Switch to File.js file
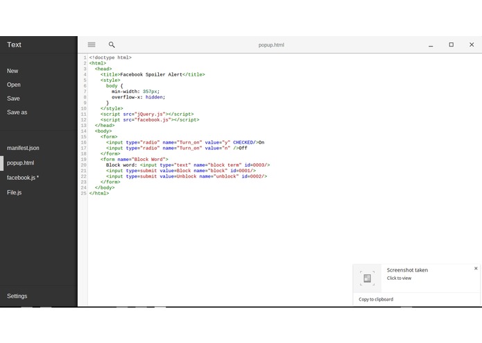This screenshot has width=482, height=343. (x=14, y=192)
